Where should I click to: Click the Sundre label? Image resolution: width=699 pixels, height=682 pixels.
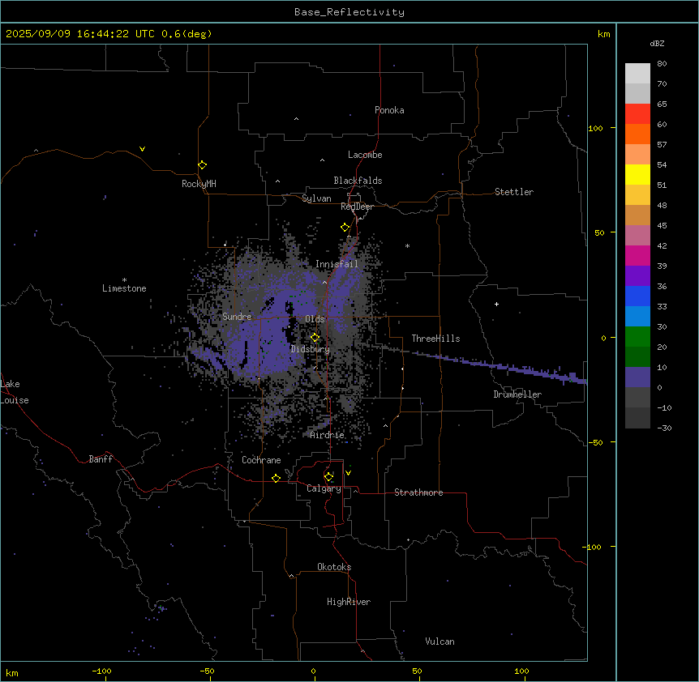(237, 317)
